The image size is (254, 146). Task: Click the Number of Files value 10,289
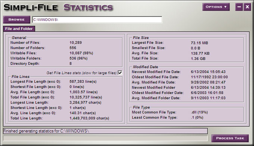click(76, 43)
